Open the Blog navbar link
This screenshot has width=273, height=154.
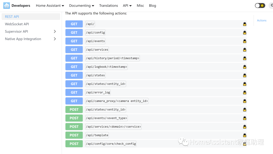click(x=152, y=6)
